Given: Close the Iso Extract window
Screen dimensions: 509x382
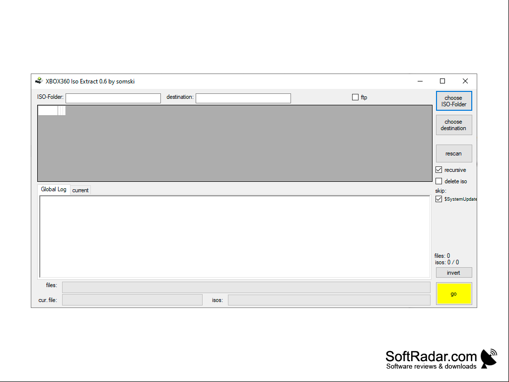Looking at the screenshot, I should tap(465, 81).
